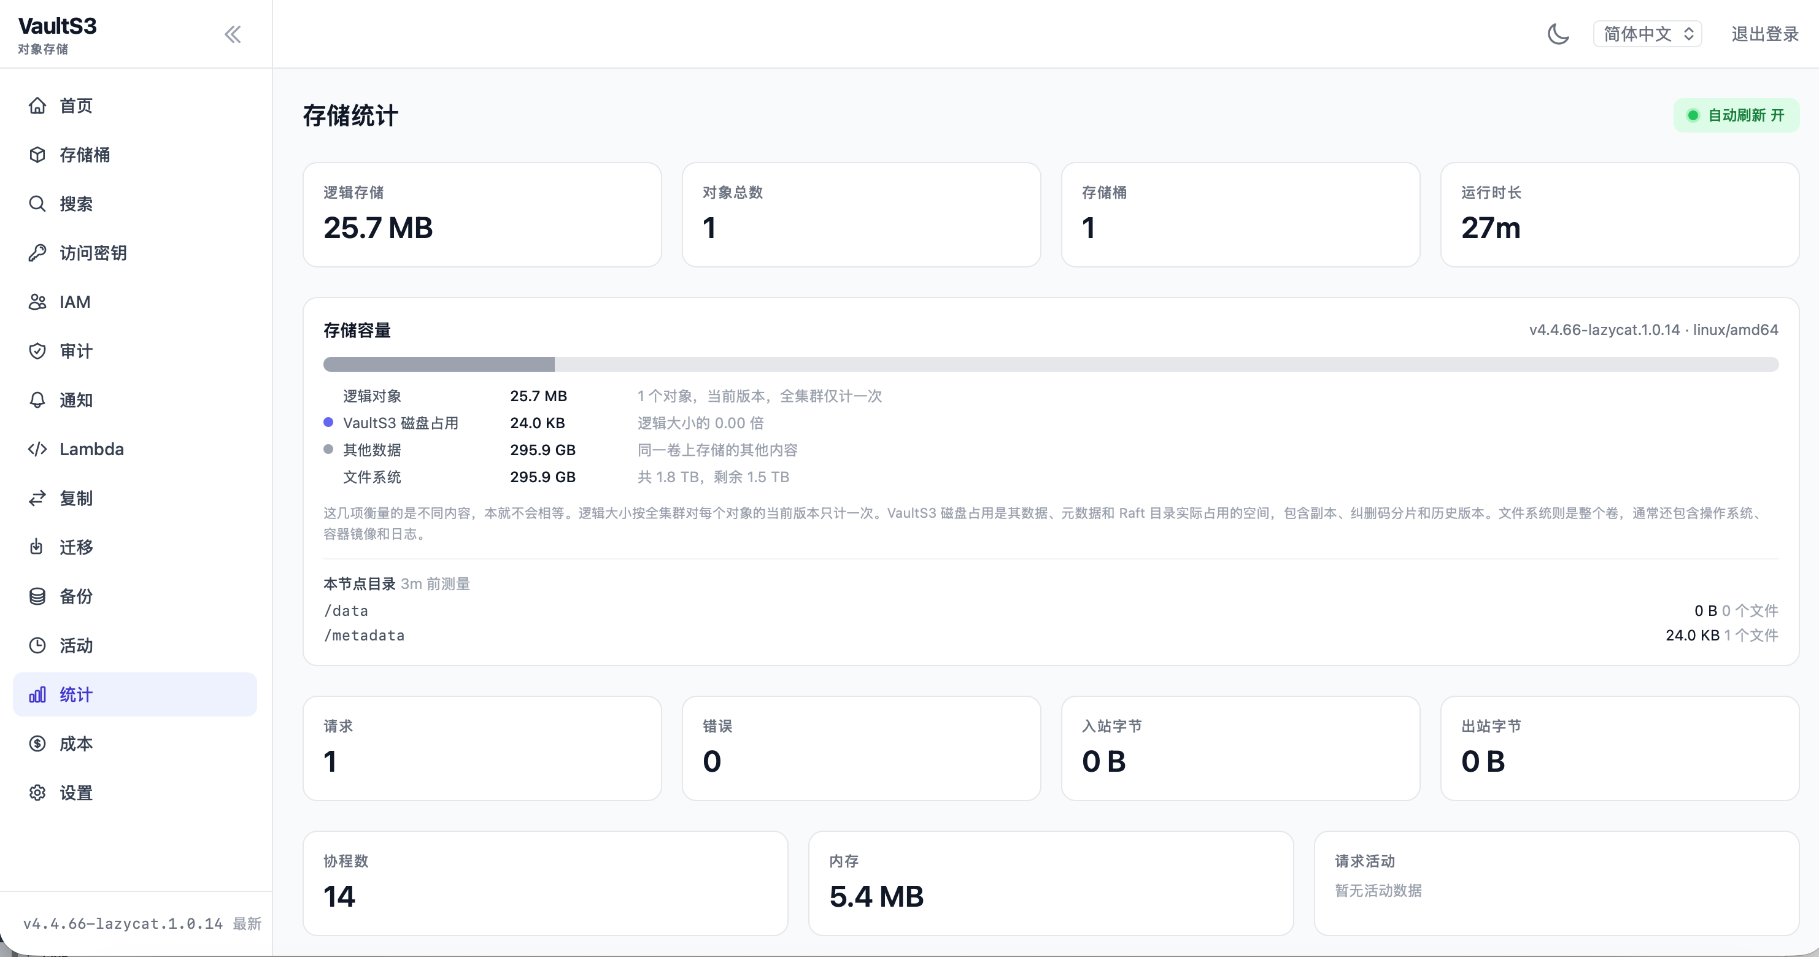Go to the 活动 page
Viewport: 1819px width, 957px height.
pos(135,645)
